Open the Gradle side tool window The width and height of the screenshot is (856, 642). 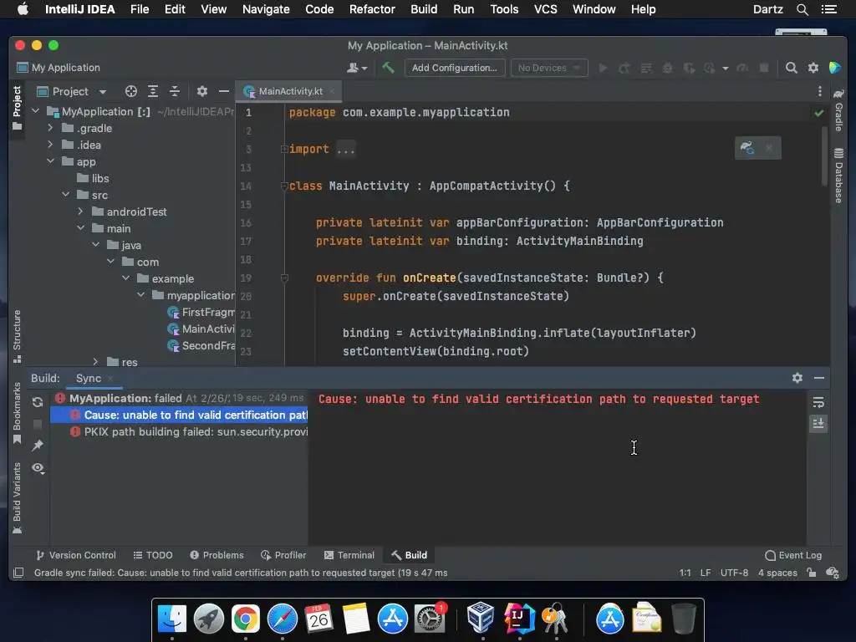[x=838, y=110]
